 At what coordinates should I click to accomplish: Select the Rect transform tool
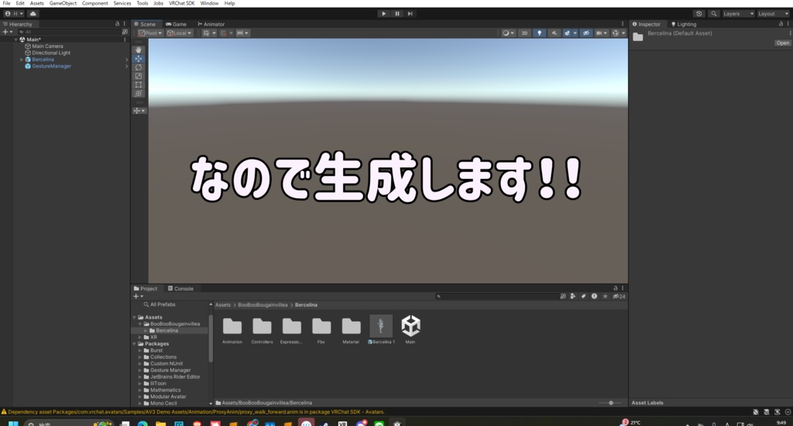pos(138,84)
